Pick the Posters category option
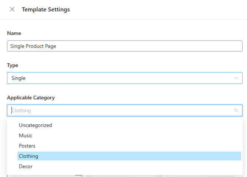The width and height of the screenshot is (247, 177). [x=27, y=146]
